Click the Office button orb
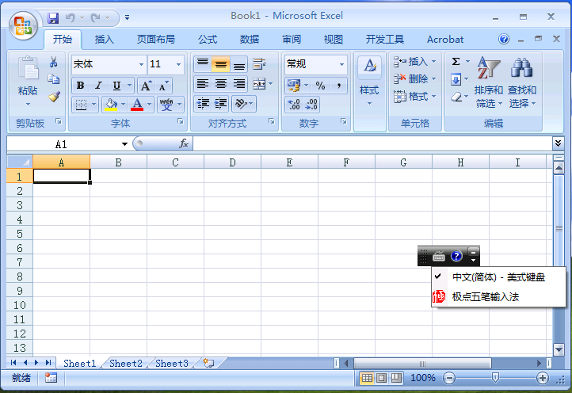The image size is (572, 393). [23, 25]
